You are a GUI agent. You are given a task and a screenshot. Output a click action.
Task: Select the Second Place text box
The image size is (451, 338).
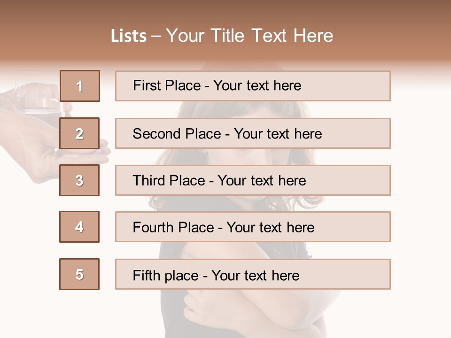point(253,133)
